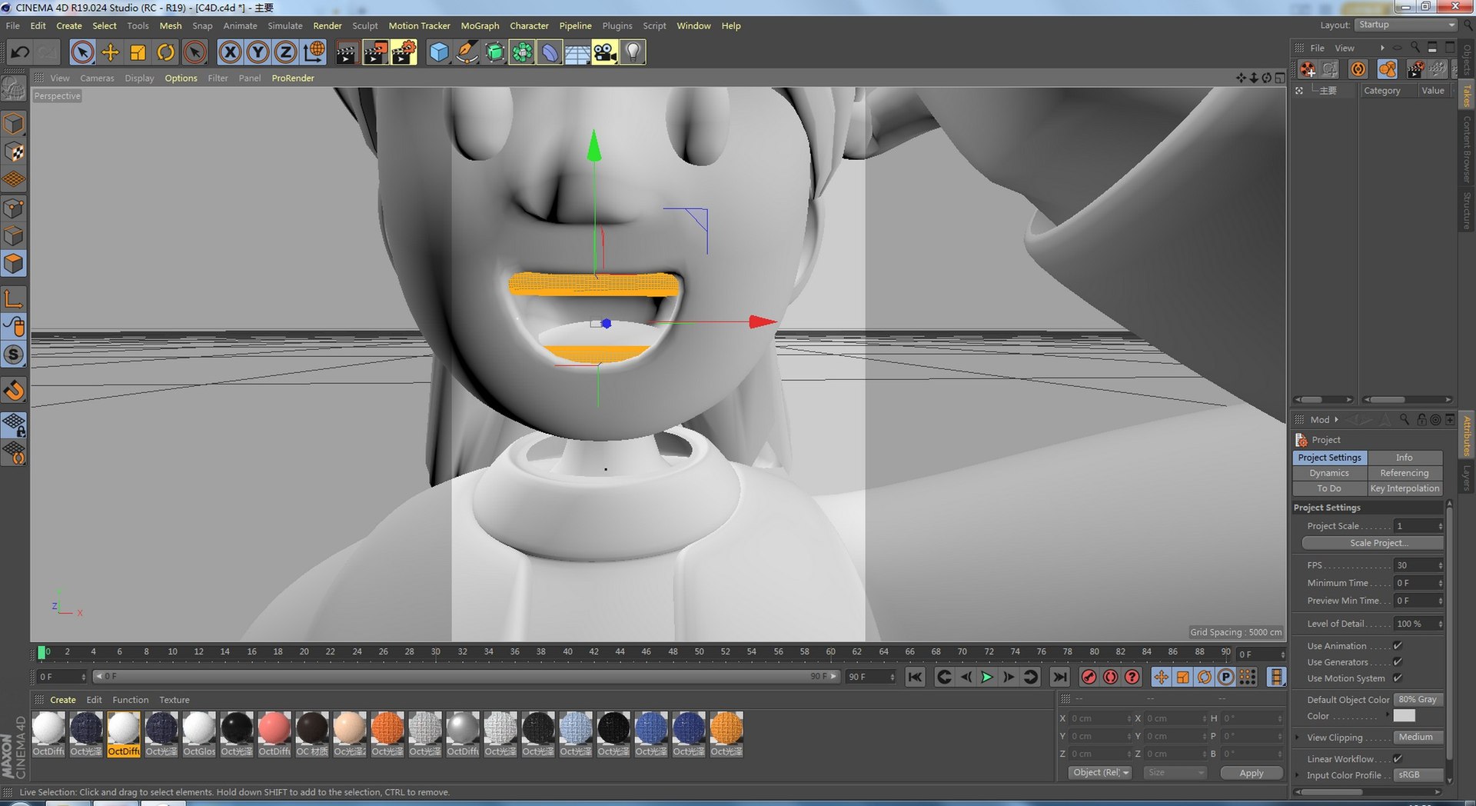Click the Scale Project button
Screen dimensions: 1476x806
coord(1373,543)
